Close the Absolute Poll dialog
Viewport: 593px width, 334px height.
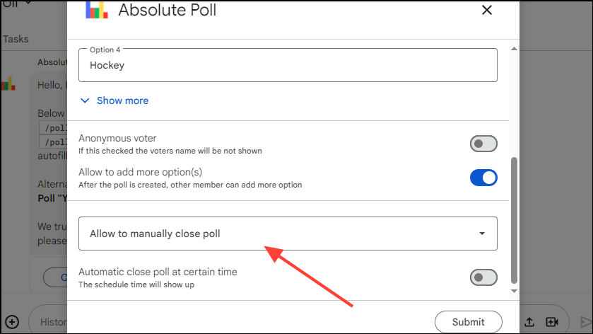click(486, 10)
